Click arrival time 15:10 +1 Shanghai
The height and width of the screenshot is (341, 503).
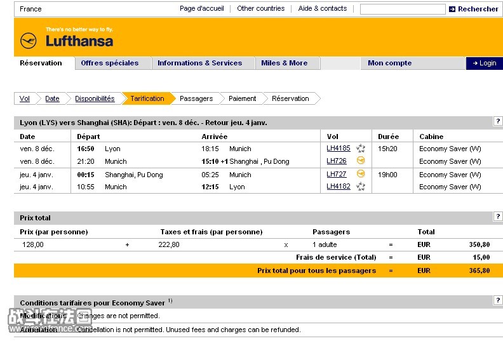[x=215, y=161]
